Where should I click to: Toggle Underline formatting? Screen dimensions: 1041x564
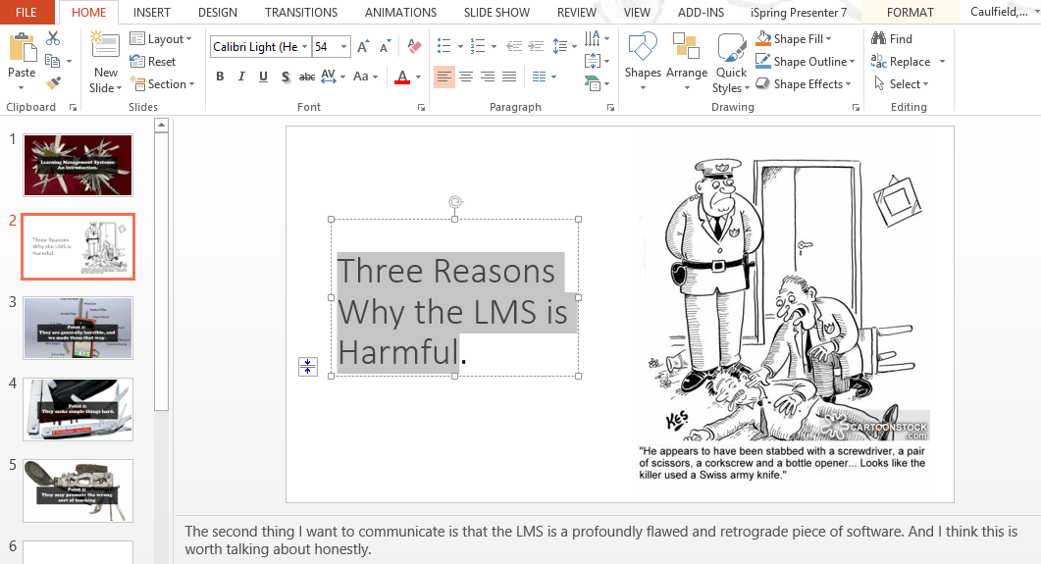pos(263,77)
